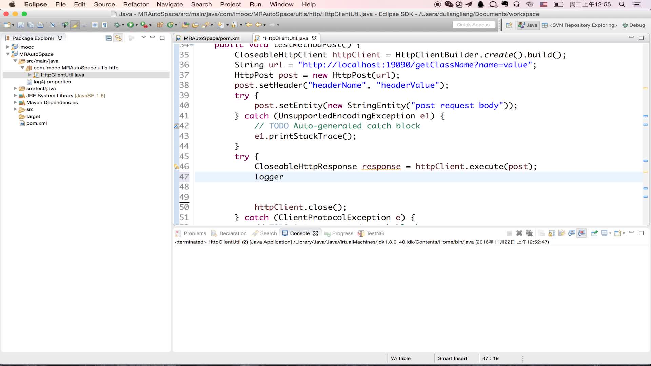
Task: Click the New Java Package icon
Action: 160,25
